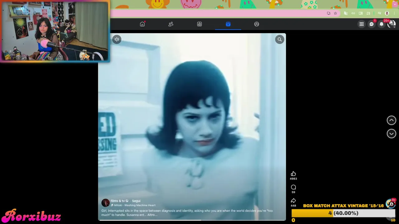This screenshot has height=224, width=399.
Task: Open Google Translate extension icon
Action: [346, 13]
